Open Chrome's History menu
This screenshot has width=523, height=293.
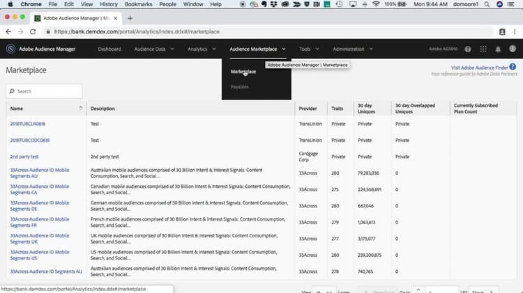109,4
